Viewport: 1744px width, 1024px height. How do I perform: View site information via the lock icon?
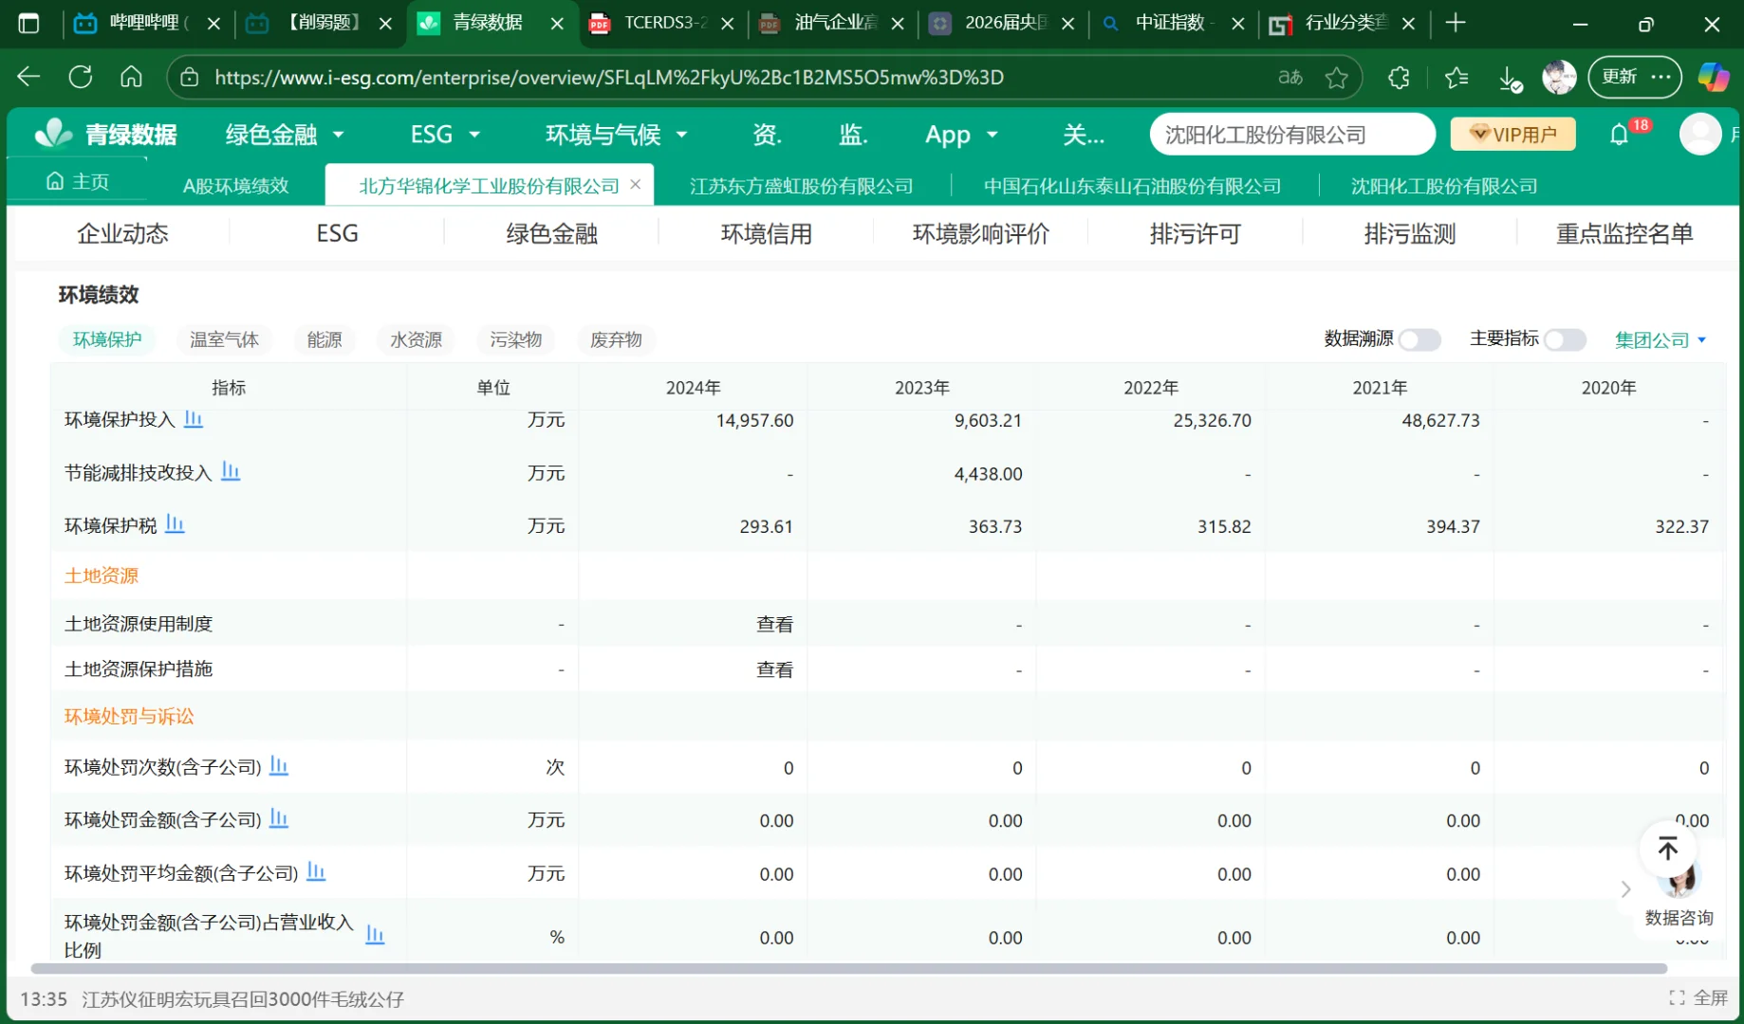point(190,77)
